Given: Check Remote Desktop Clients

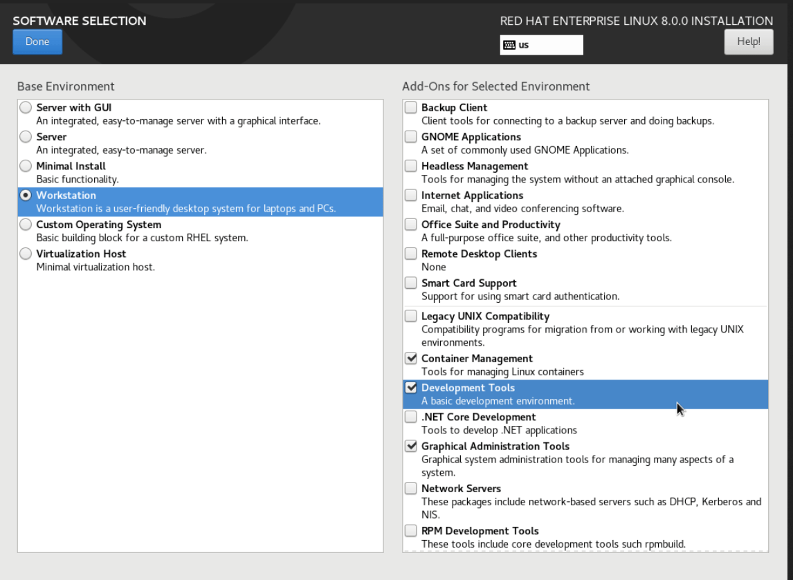Looking at the screenshot, I should tap(410, 253).
